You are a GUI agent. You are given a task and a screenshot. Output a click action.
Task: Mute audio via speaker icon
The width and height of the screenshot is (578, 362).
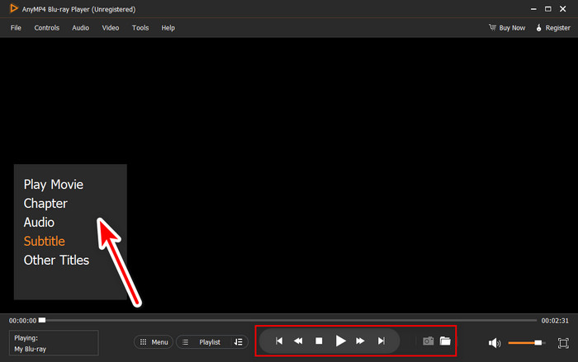tap(495, 343)
